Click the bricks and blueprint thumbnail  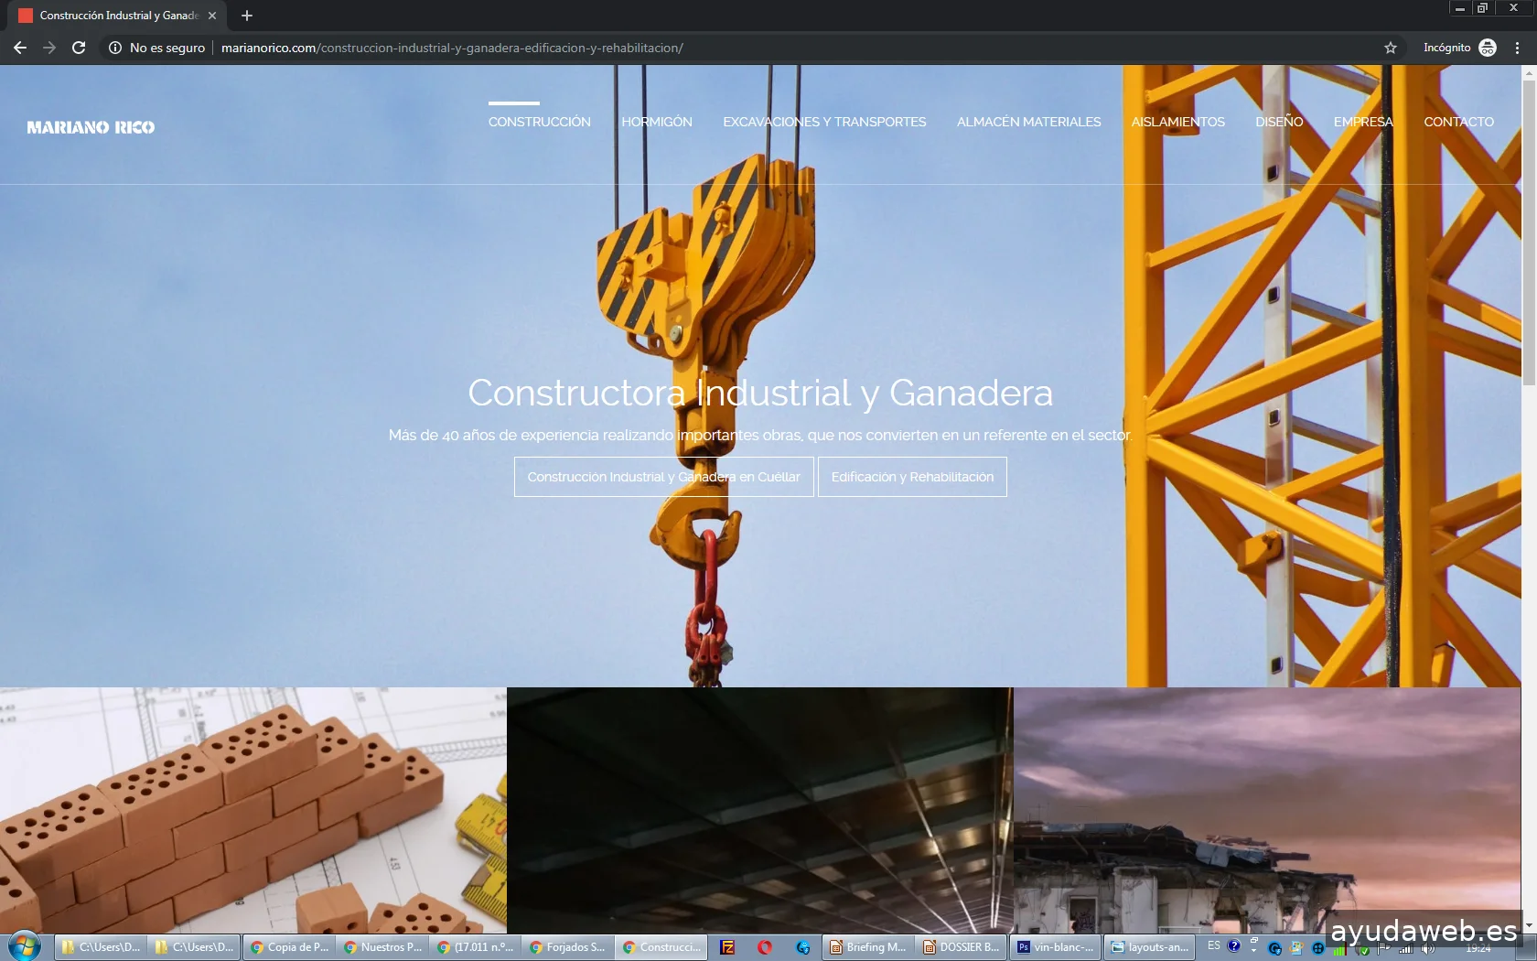[253, 810]
